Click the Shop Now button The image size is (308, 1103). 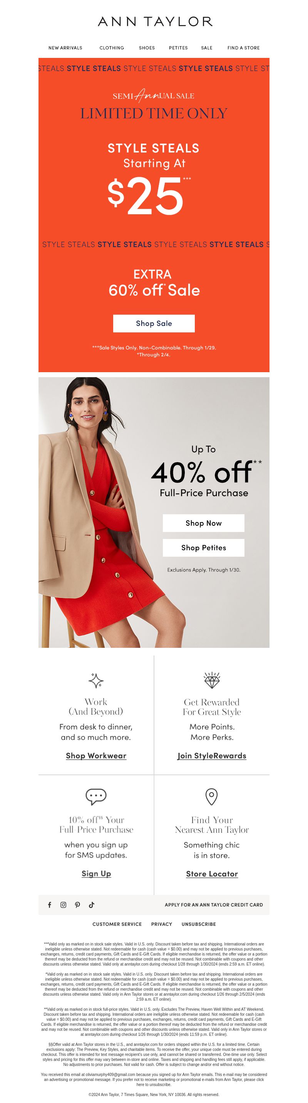204,523
